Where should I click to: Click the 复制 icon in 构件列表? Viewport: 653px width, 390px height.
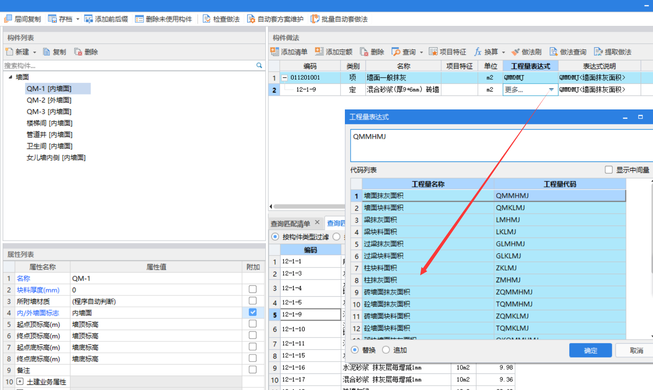point(46,52)
